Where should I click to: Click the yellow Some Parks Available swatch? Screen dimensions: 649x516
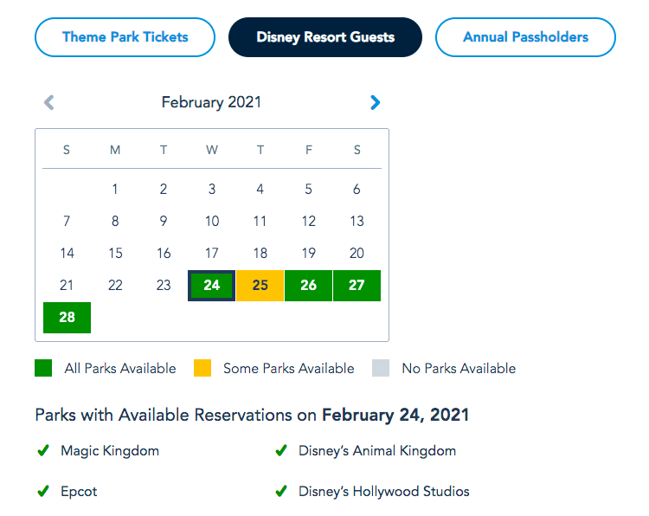point(202,368)
